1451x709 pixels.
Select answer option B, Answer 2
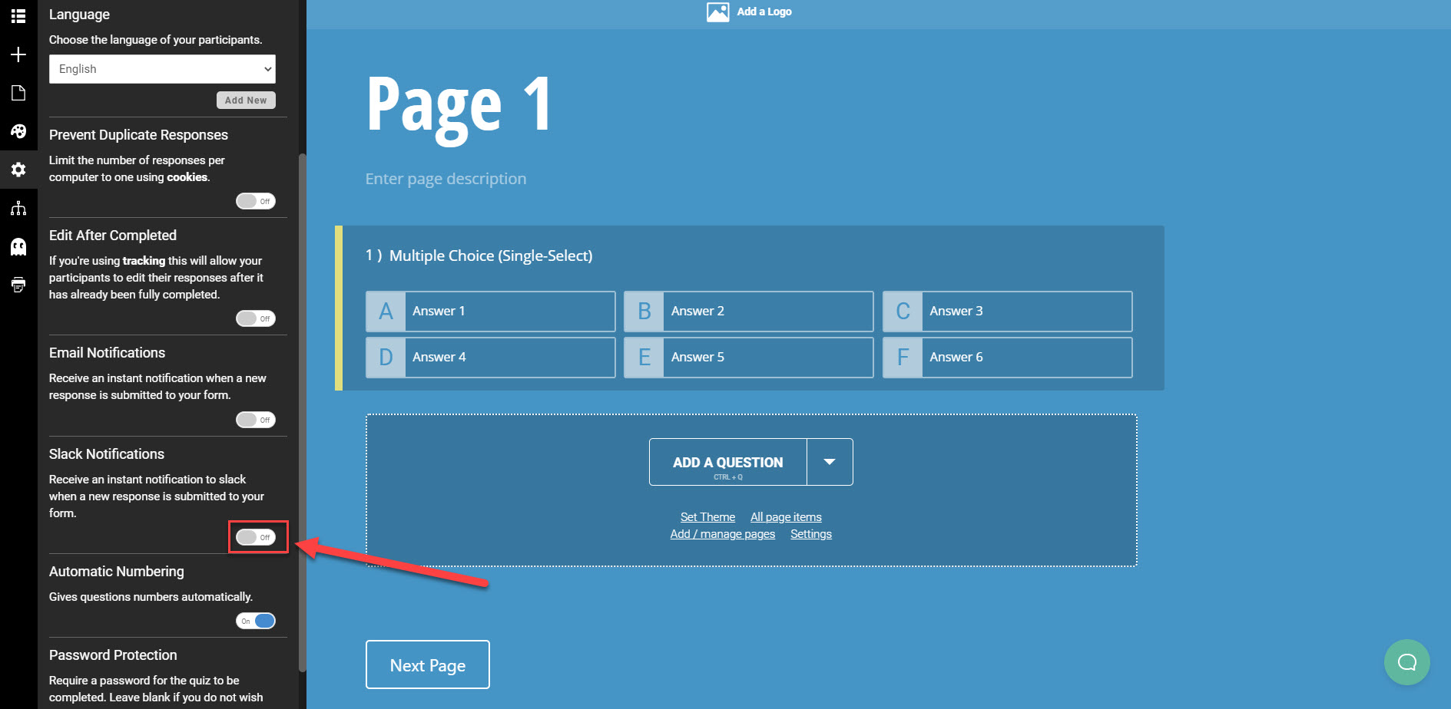click(749, 312)
